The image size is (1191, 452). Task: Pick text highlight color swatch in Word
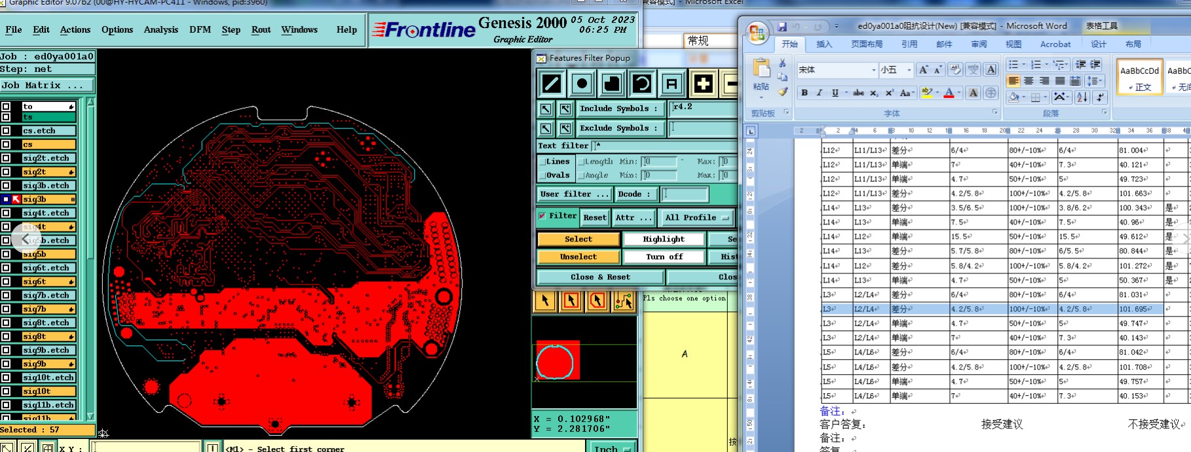[x=926, y=93]
